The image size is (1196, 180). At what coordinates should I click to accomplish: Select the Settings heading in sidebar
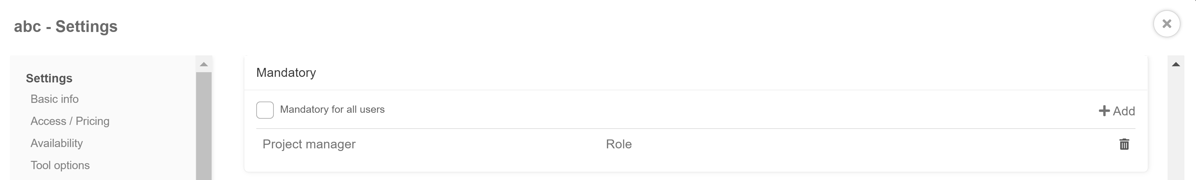[49, 78]
